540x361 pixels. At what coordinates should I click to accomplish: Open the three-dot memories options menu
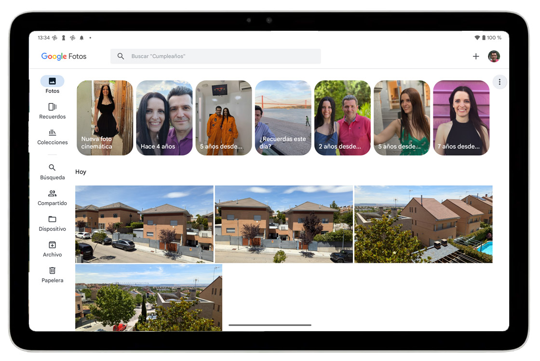[x=499, y=82]
